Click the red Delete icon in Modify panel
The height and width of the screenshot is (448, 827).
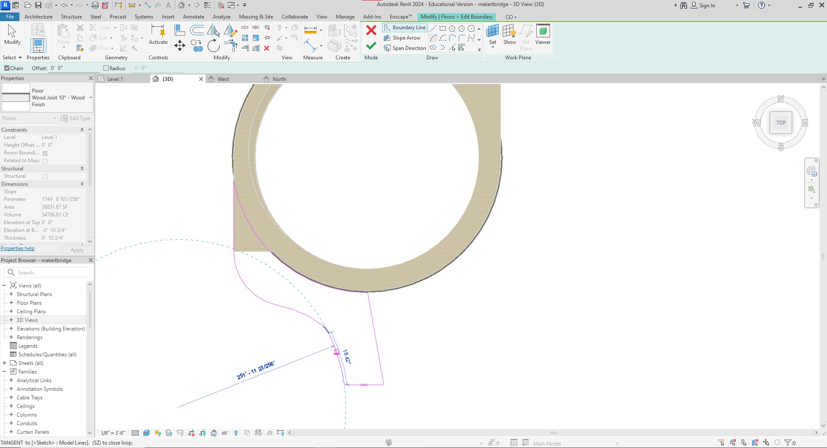[x=267, y=48]
